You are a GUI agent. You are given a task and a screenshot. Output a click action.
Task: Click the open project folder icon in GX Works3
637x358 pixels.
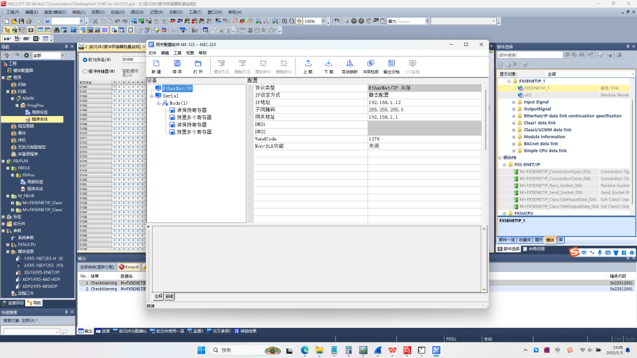coord(14,21)
